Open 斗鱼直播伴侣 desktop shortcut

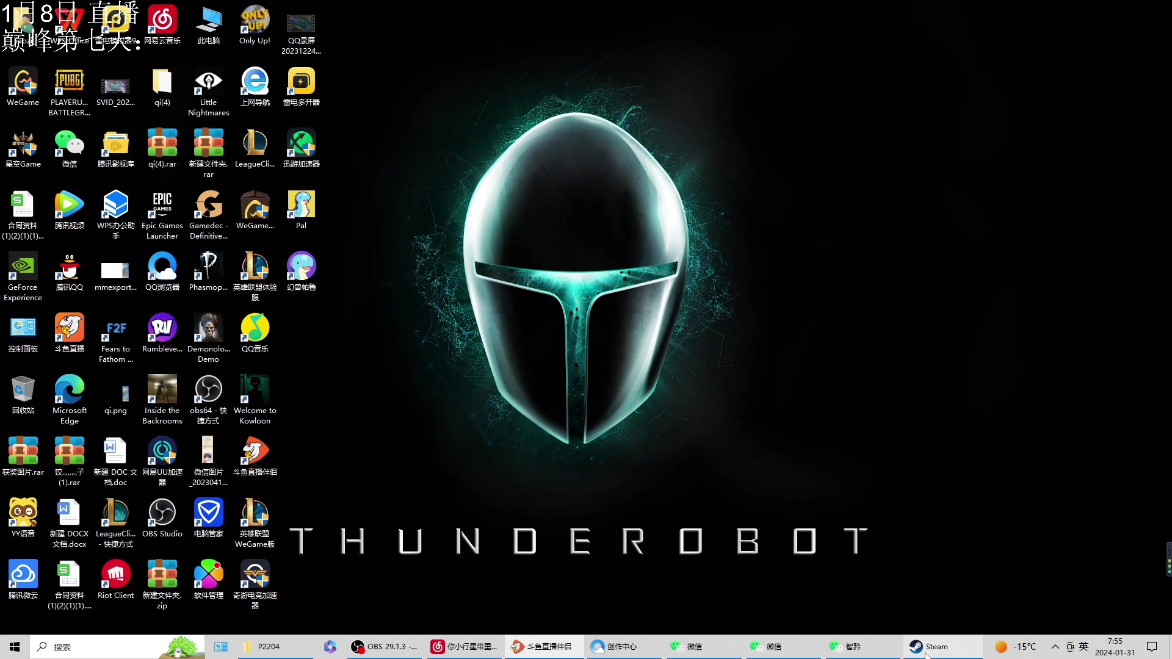(255, 457)
